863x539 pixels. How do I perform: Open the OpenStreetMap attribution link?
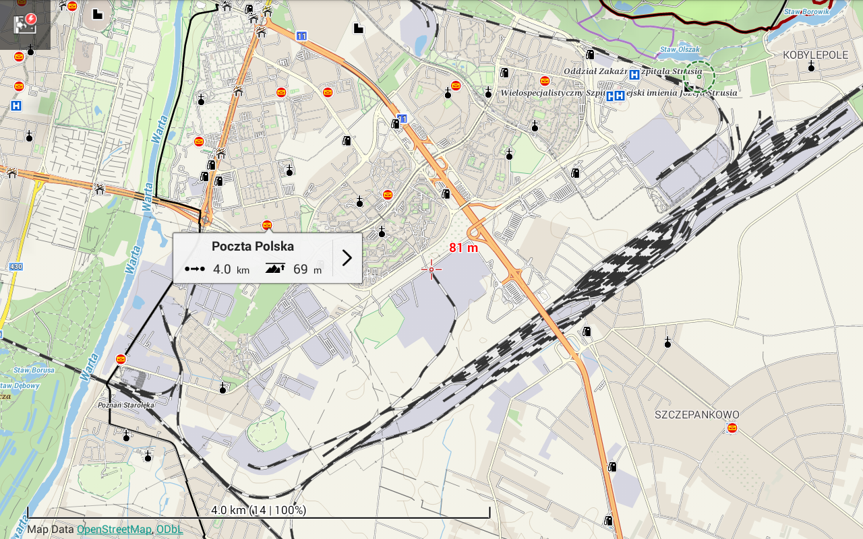click(x=114, y=530)
